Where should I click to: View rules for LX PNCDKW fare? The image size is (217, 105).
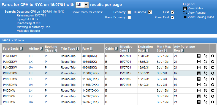199,96
